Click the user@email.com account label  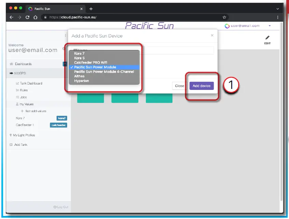[x=245, y=26]
